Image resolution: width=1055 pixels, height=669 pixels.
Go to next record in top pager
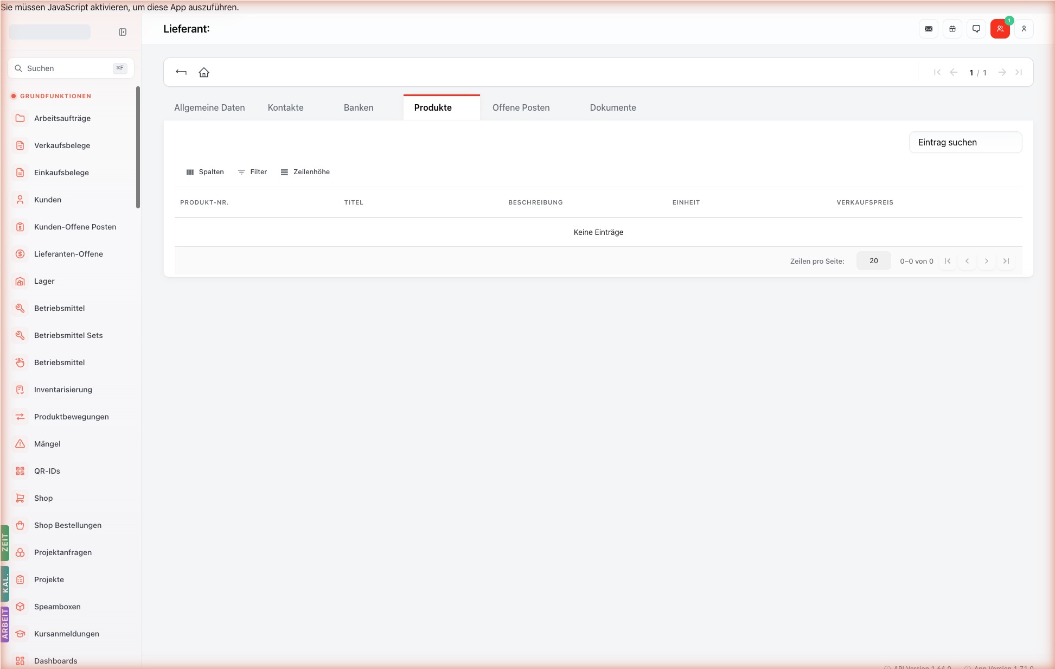click(1002, 72)
